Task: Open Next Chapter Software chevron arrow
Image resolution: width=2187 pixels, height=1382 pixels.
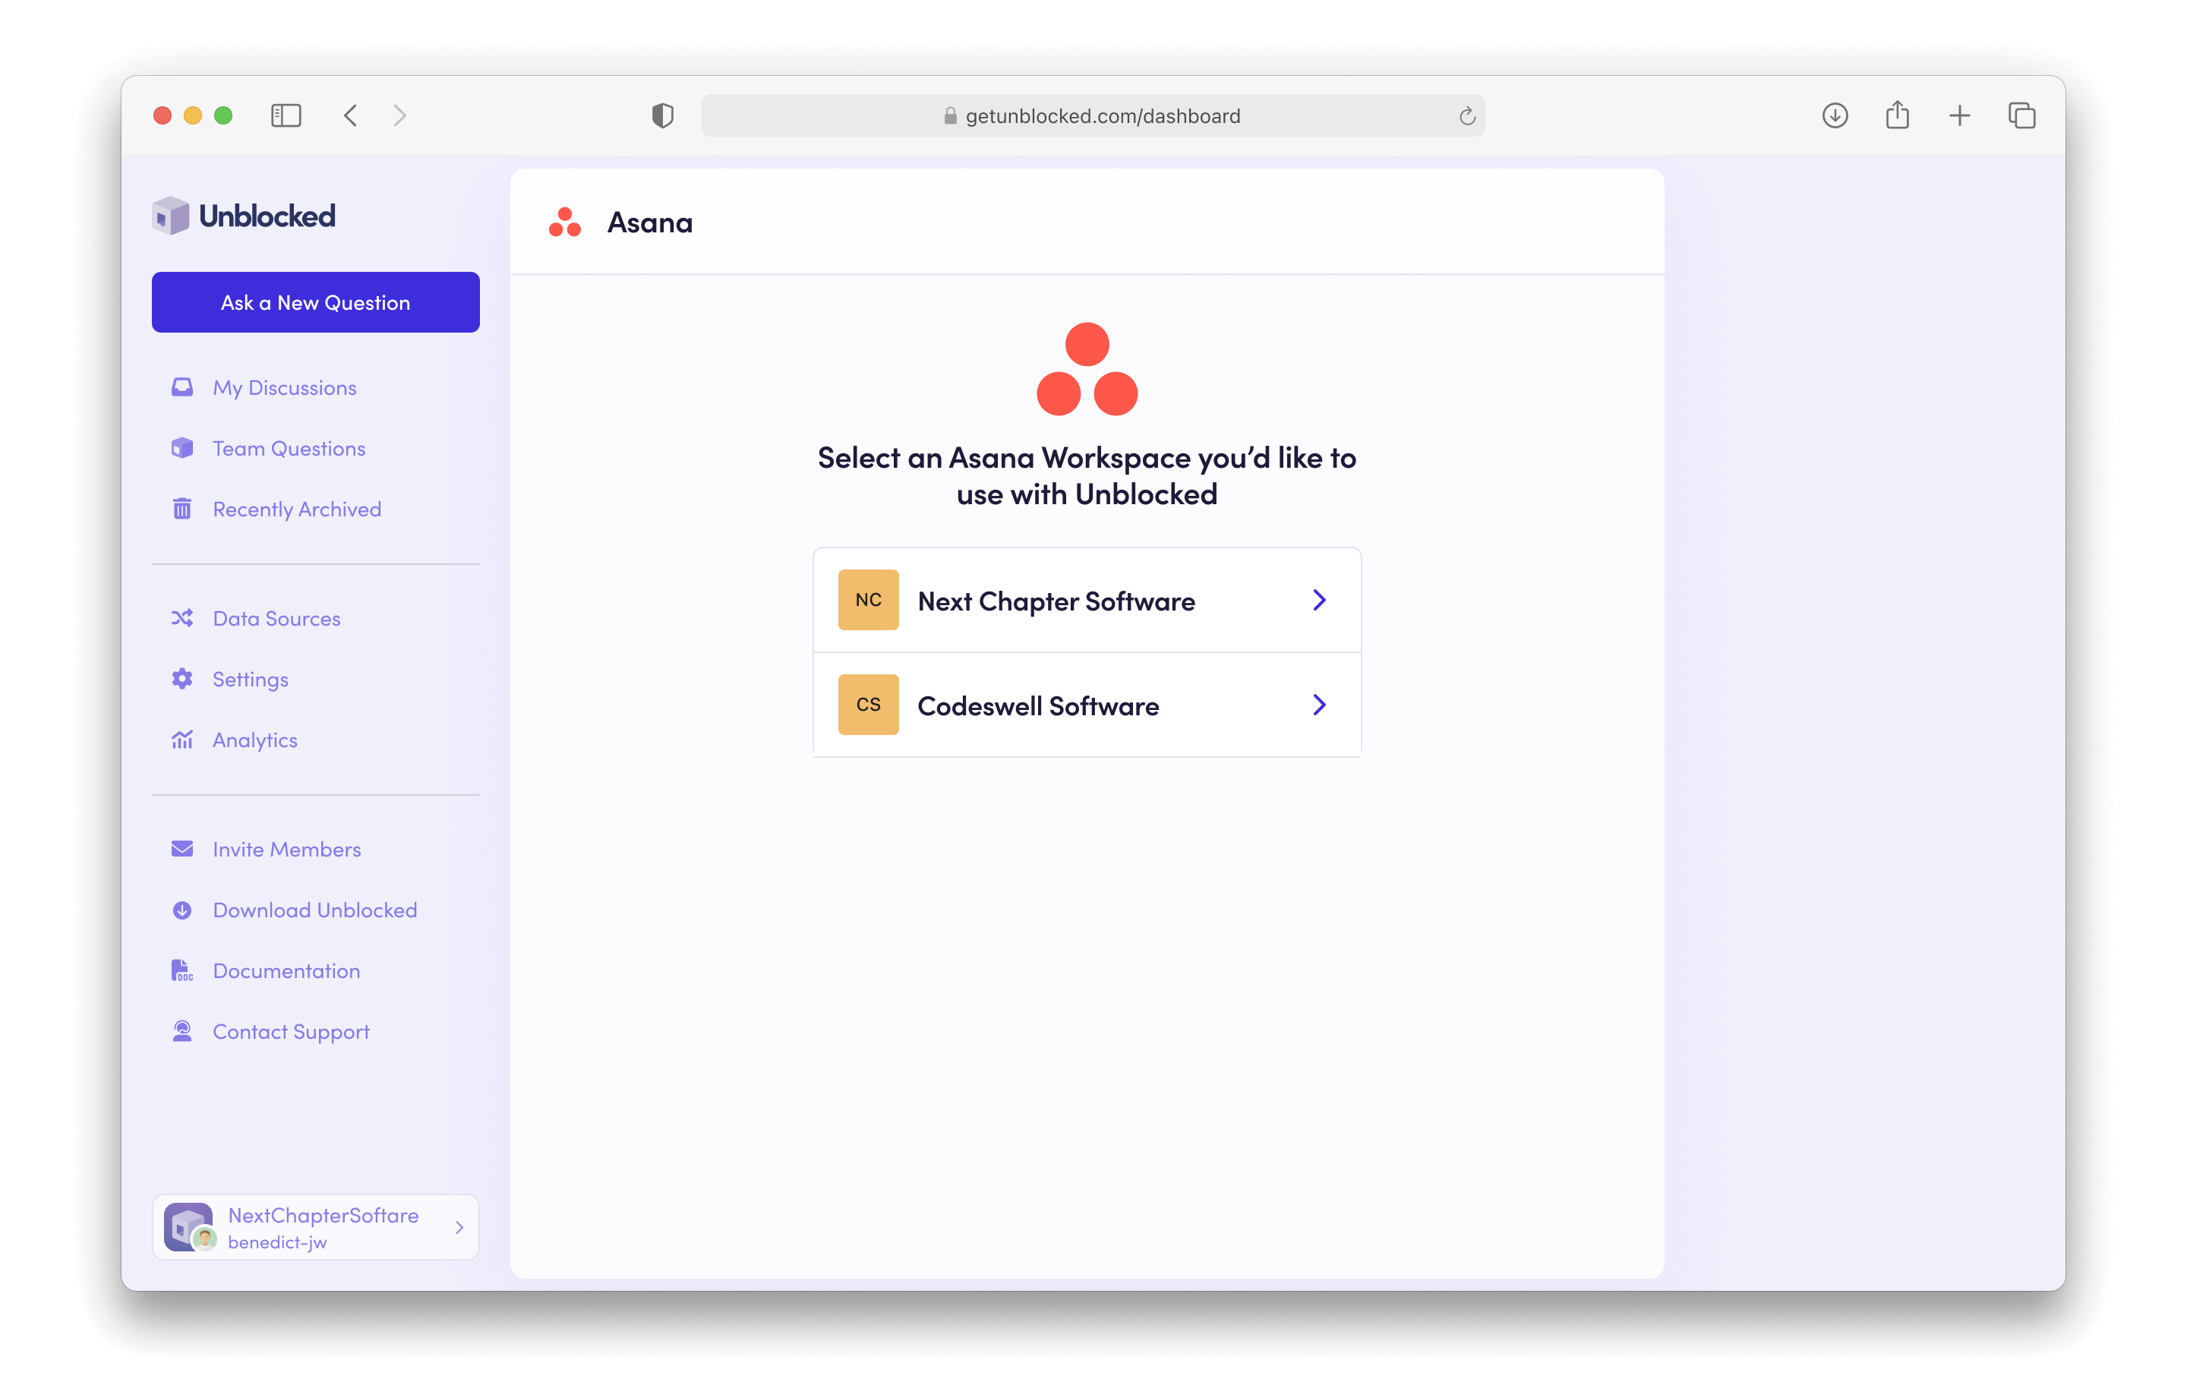Action: 1320,600
